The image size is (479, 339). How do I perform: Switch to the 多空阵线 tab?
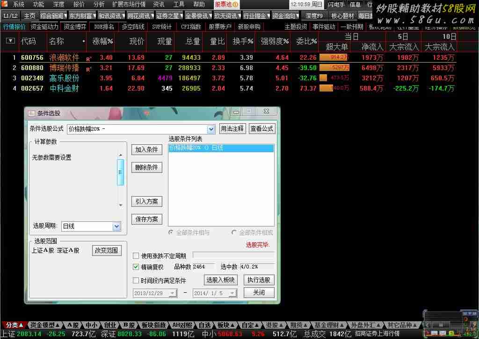click(133, 27)
